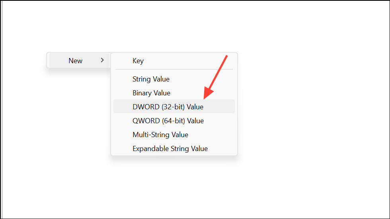The image size is (390, 219).
Task: Expand the New submenu chevron arrow
Action: pyautogui.click(x=102, y=60)
